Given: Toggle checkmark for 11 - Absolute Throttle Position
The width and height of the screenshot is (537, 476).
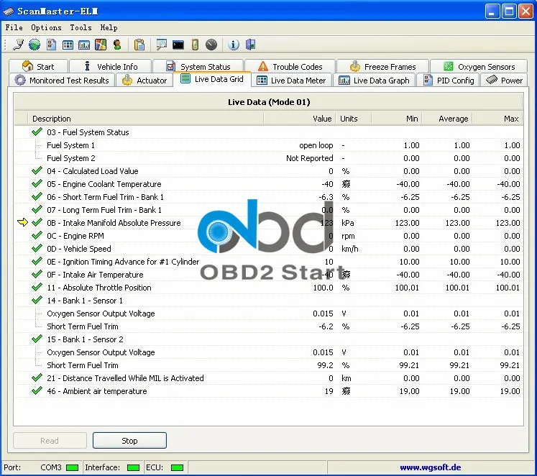Looking at the screenshot, I should pos(37,288).
